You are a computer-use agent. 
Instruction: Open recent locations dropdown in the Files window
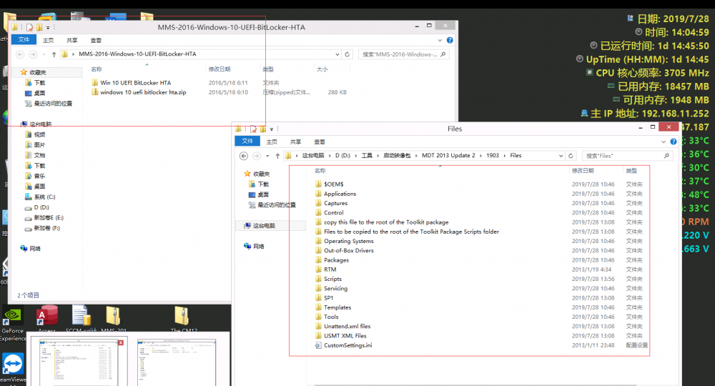pos(267,156)
